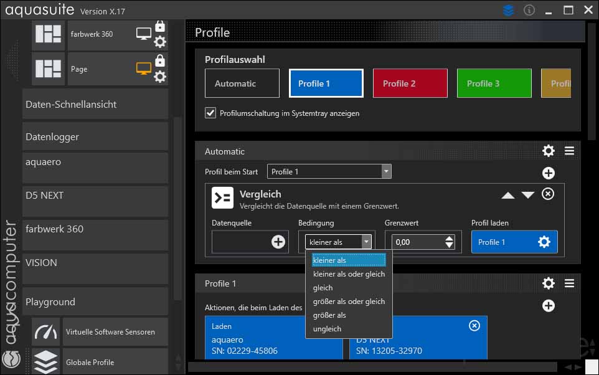Open Globale Profile

pos(115,362)
